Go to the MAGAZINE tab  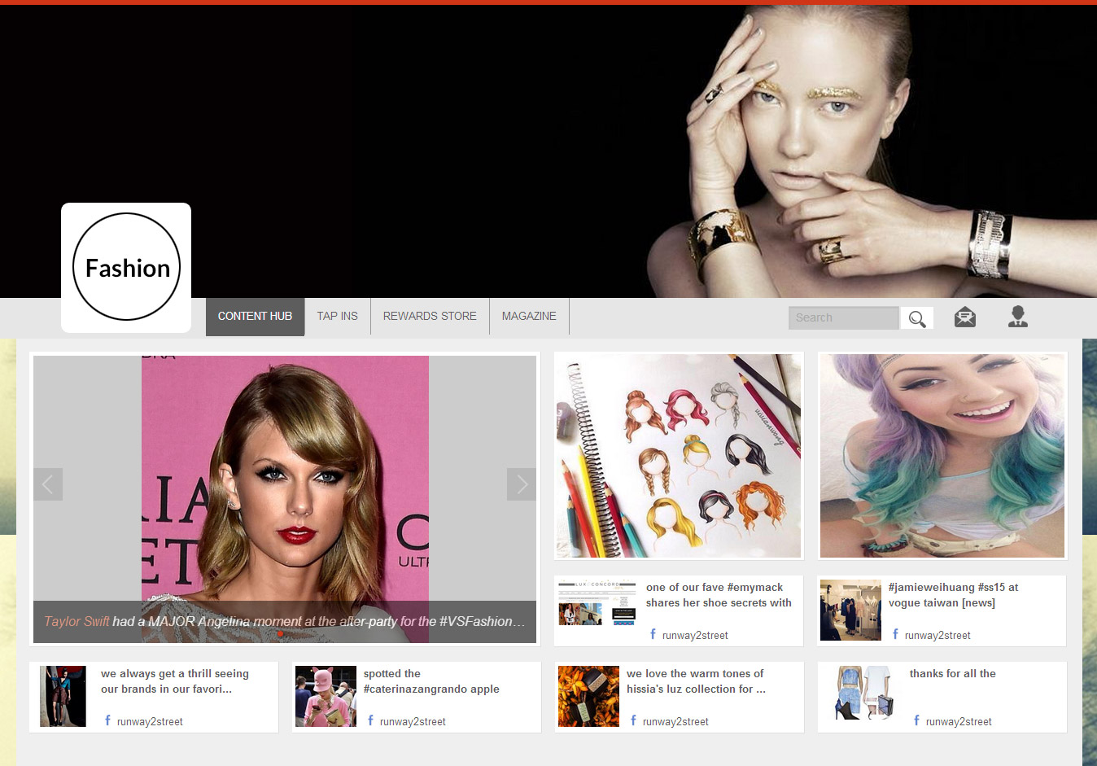coord(529,317)
